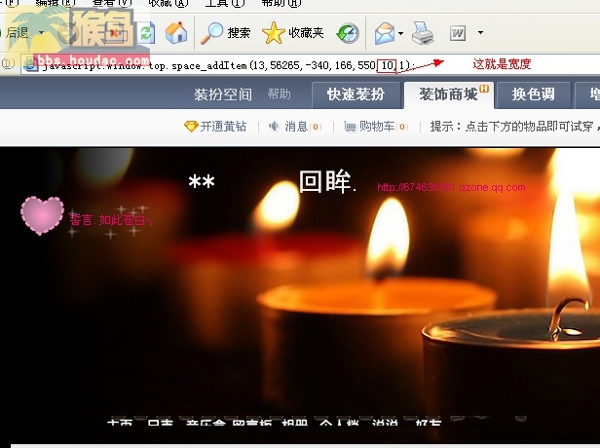Image resolution: width=600 pixels, height=448 pixels.
Task: Open the Mail envelope icon
Action: 385,33
